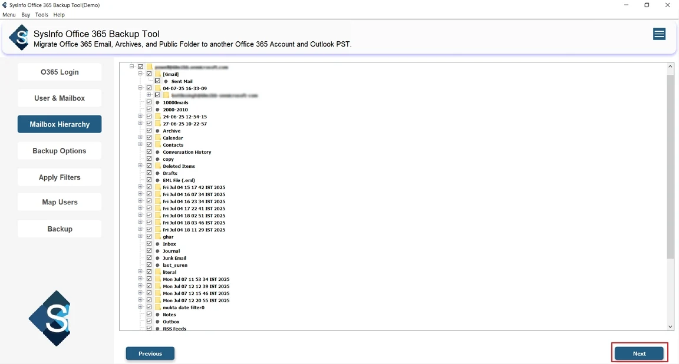Viewport: 679px width, 364px height.
Task: Click the folder icon beside Deleted Items
Action: click(157, 166)
